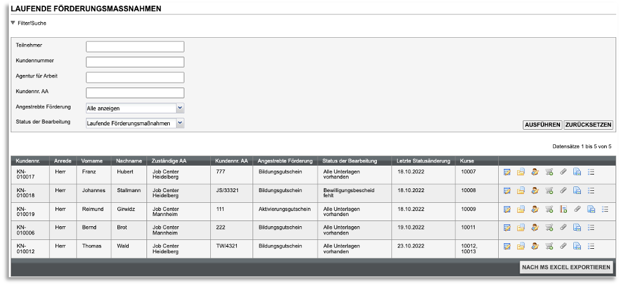Sort by Nachname column header

[x=129, y=161]
